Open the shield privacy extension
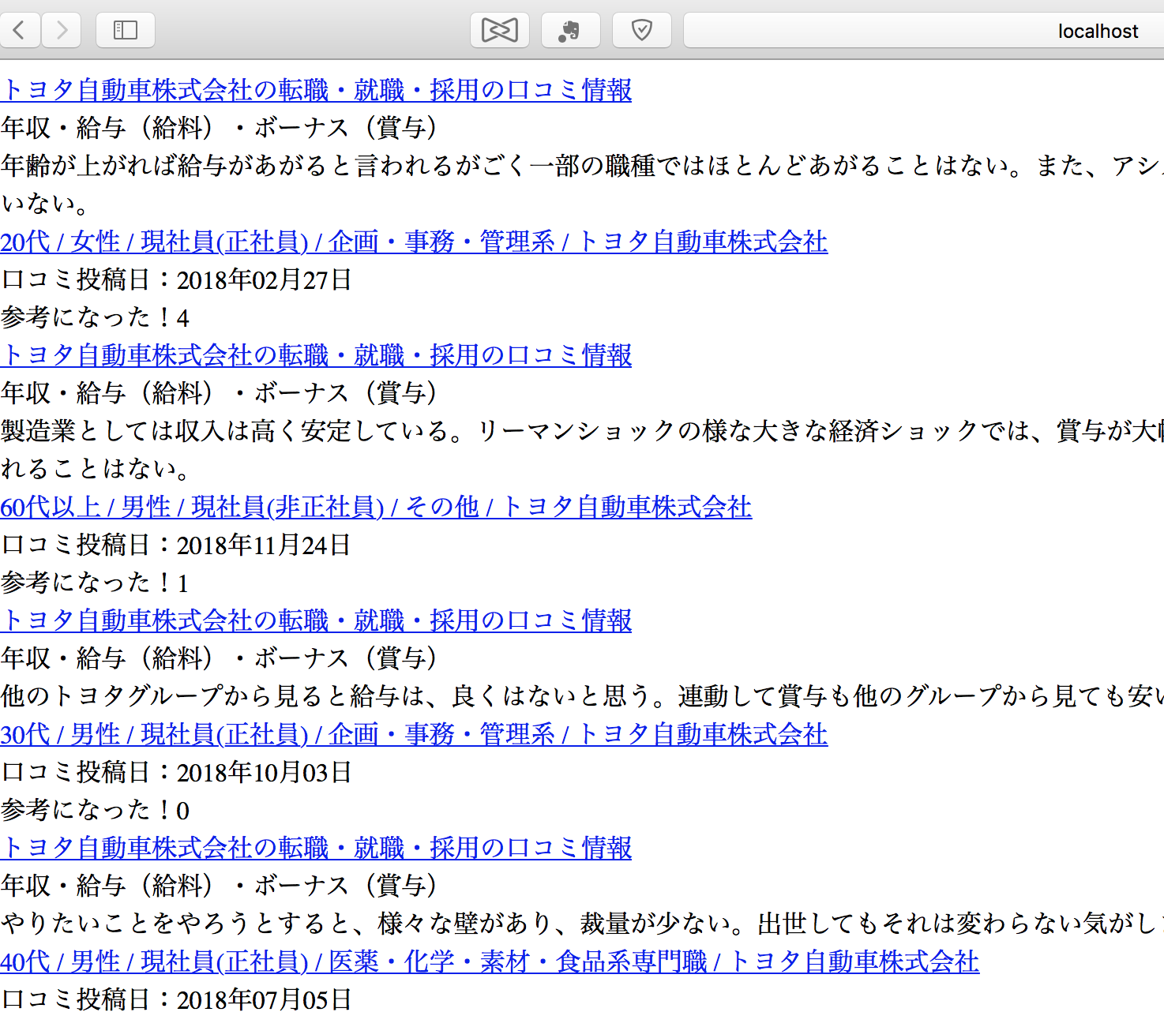 coord(642,31)
